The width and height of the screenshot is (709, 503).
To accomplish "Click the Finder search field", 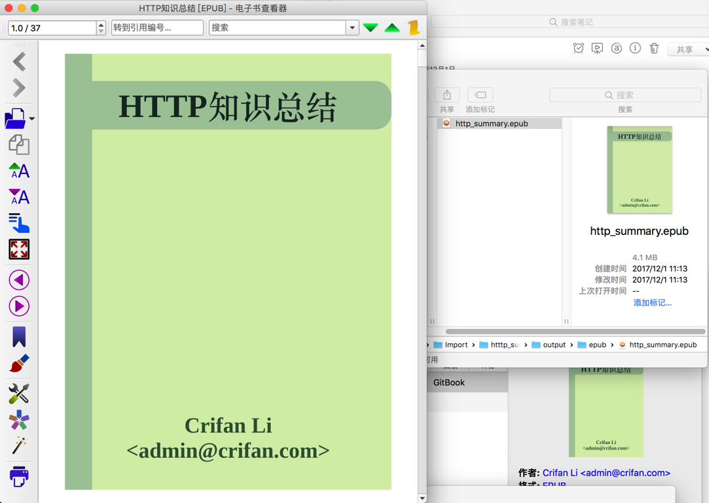I will pyautogui.click(x=625, y=95).
